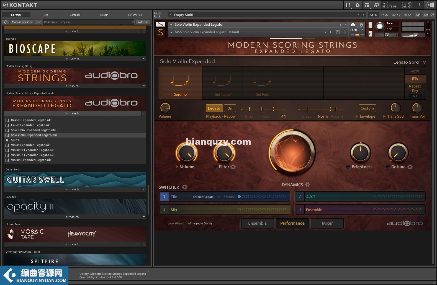Click the delete snapshot trash icon
This screenshot has height=285, width=437.
(344, 32)
